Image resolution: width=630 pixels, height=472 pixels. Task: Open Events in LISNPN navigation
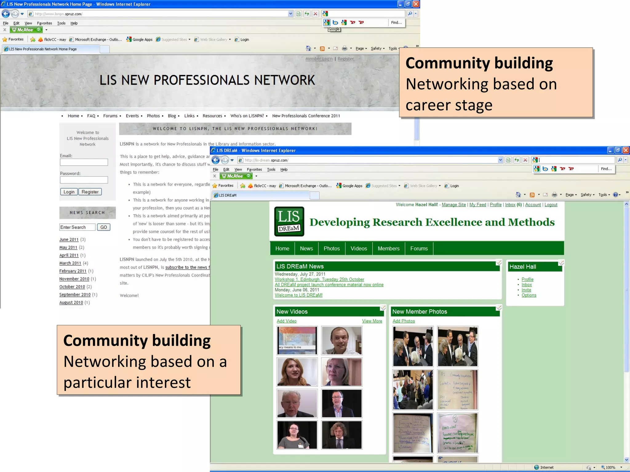pos(132,116)
